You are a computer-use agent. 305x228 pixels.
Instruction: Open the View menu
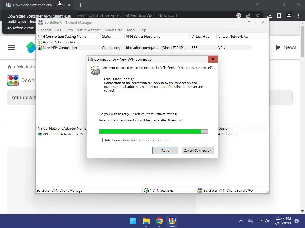tap(69, 30)
